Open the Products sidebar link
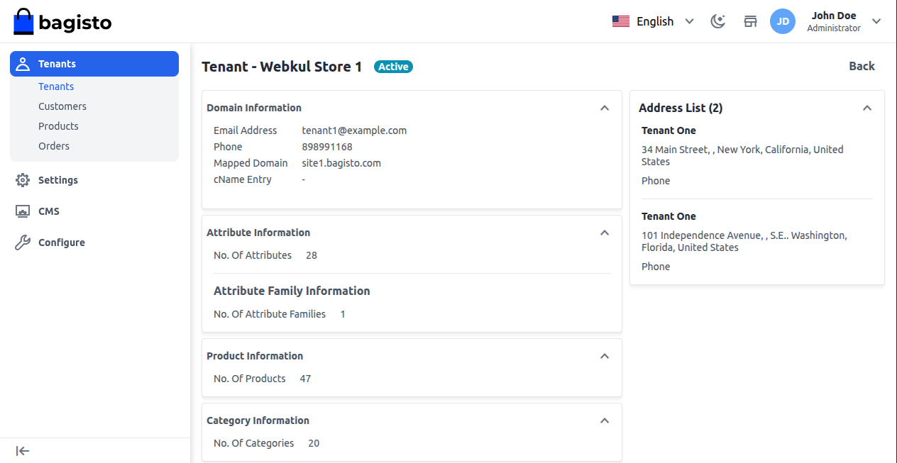 [58, 125]
